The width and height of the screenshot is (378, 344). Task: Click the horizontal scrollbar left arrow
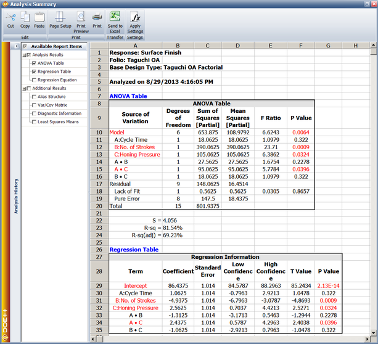click(93, 339)
